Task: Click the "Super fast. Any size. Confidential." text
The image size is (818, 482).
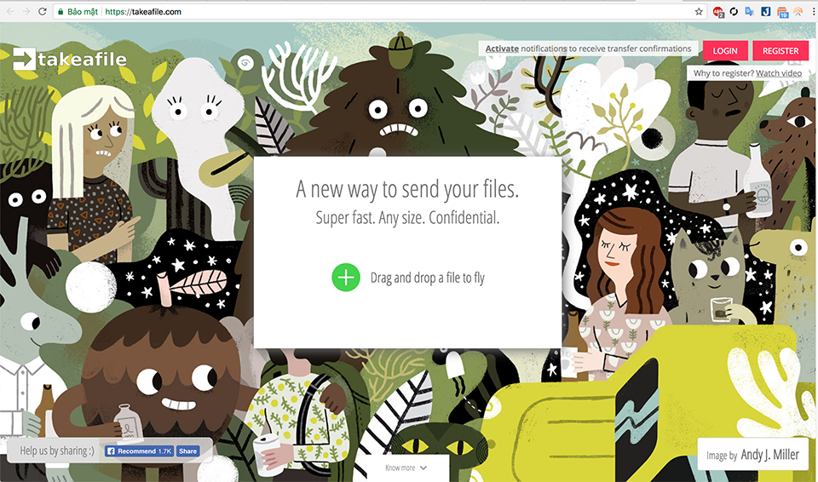Action: point(407,217)
